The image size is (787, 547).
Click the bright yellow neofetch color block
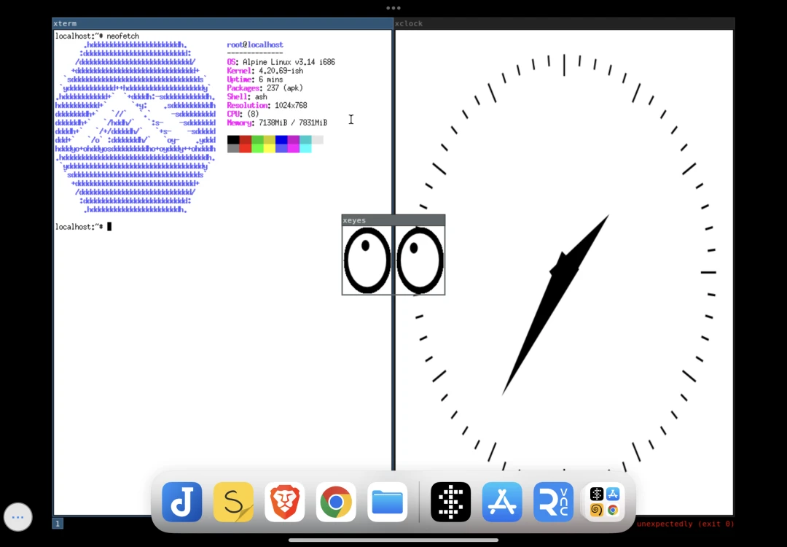pyautogui.click(x=269, y=148)
